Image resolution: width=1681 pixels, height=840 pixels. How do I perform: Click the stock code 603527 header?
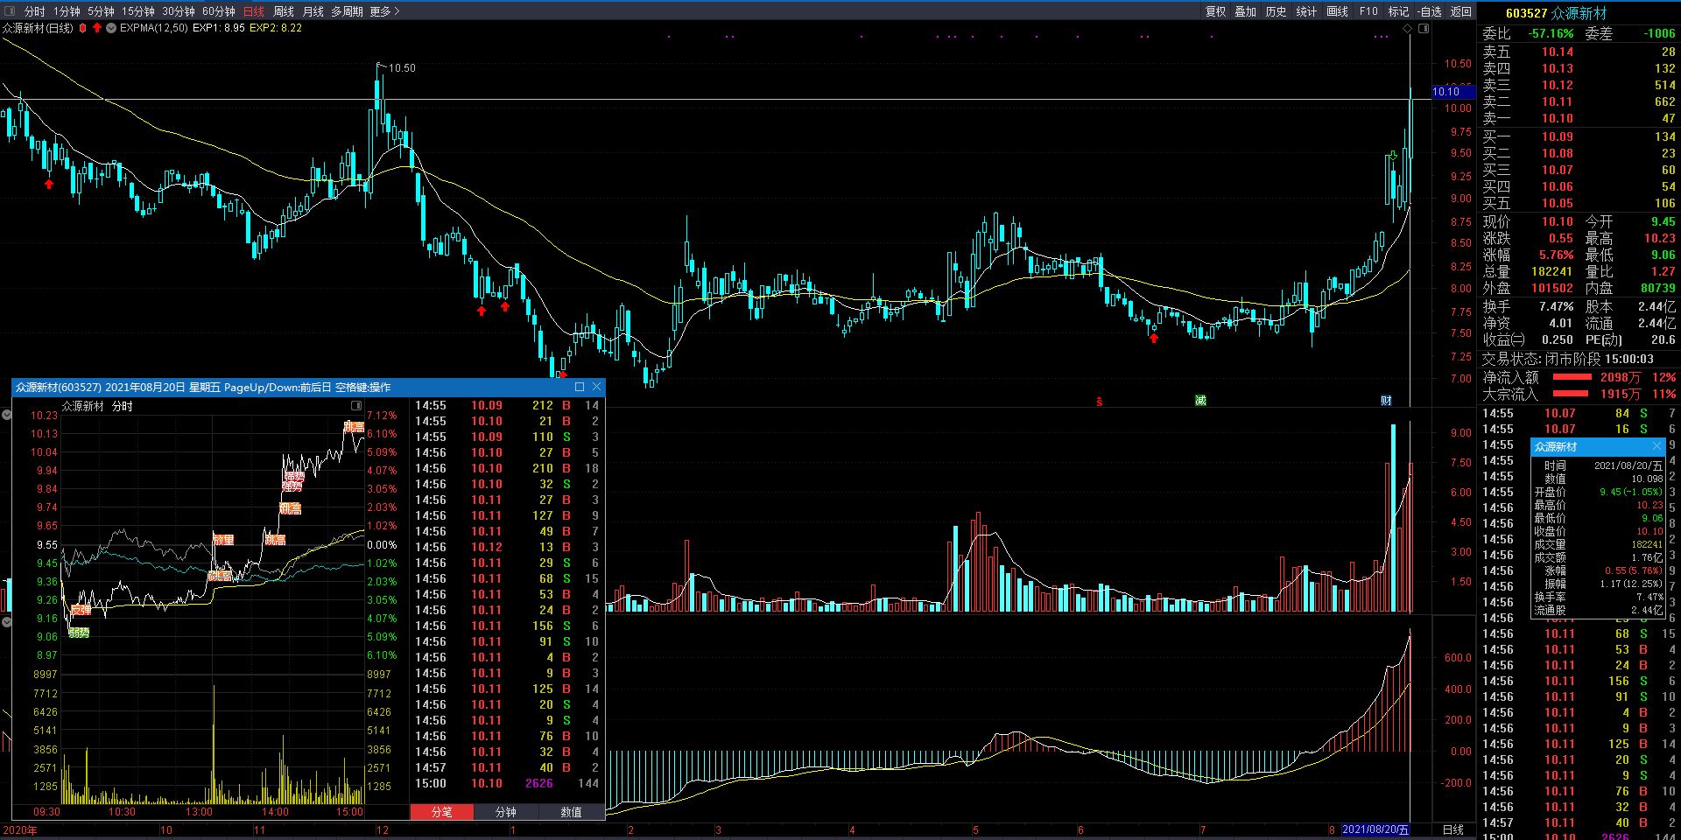tap(1527, 13)
